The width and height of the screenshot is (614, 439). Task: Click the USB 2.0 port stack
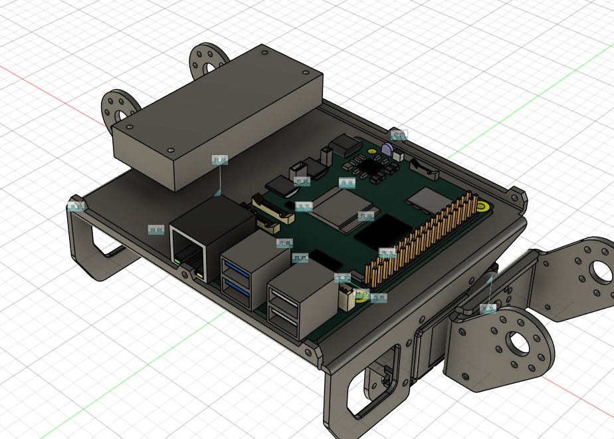coord(302,300)
